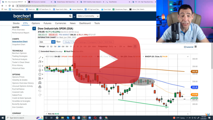Click the +Study button
213x120 pixels.
click(x=67, y=42)
